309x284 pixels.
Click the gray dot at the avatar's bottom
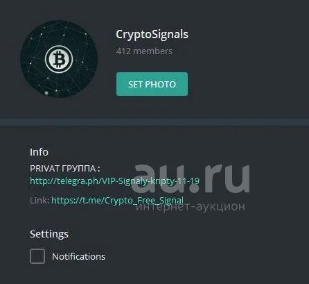(x=46, y=93)
